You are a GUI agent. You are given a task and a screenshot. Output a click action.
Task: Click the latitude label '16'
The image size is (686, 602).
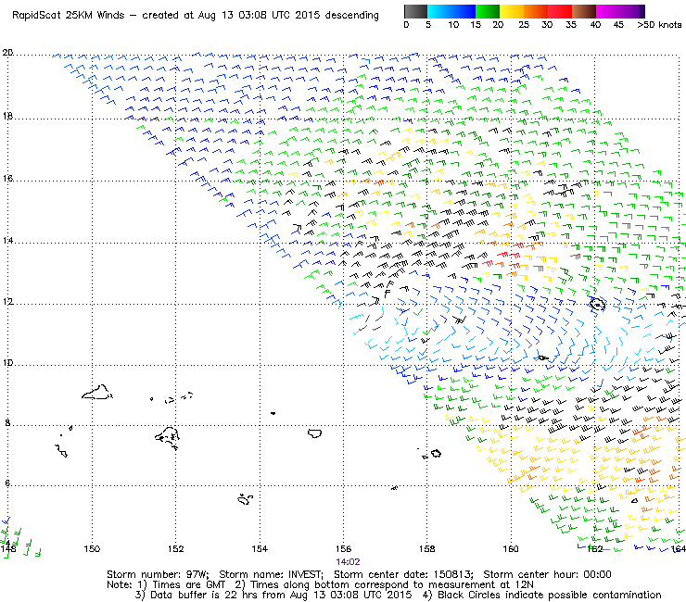7,179
